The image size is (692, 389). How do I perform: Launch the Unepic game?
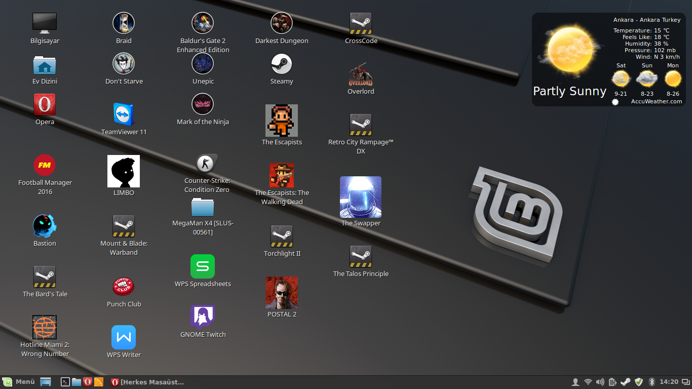pos(203,64)
